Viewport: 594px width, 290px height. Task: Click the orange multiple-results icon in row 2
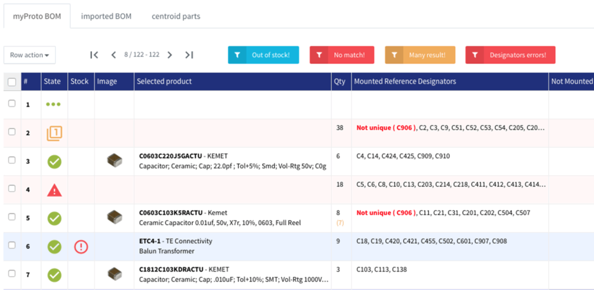[54, 134]
